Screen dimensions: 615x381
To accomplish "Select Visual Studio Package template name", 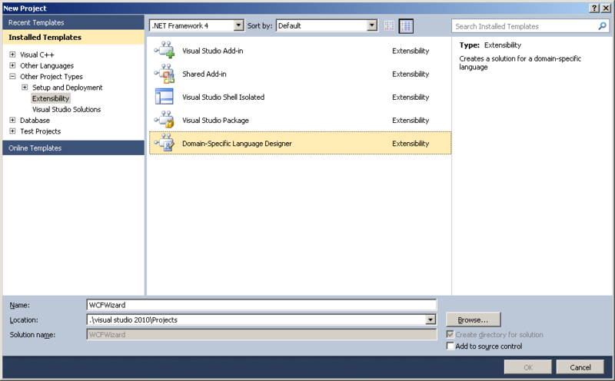I will (215, 120).
